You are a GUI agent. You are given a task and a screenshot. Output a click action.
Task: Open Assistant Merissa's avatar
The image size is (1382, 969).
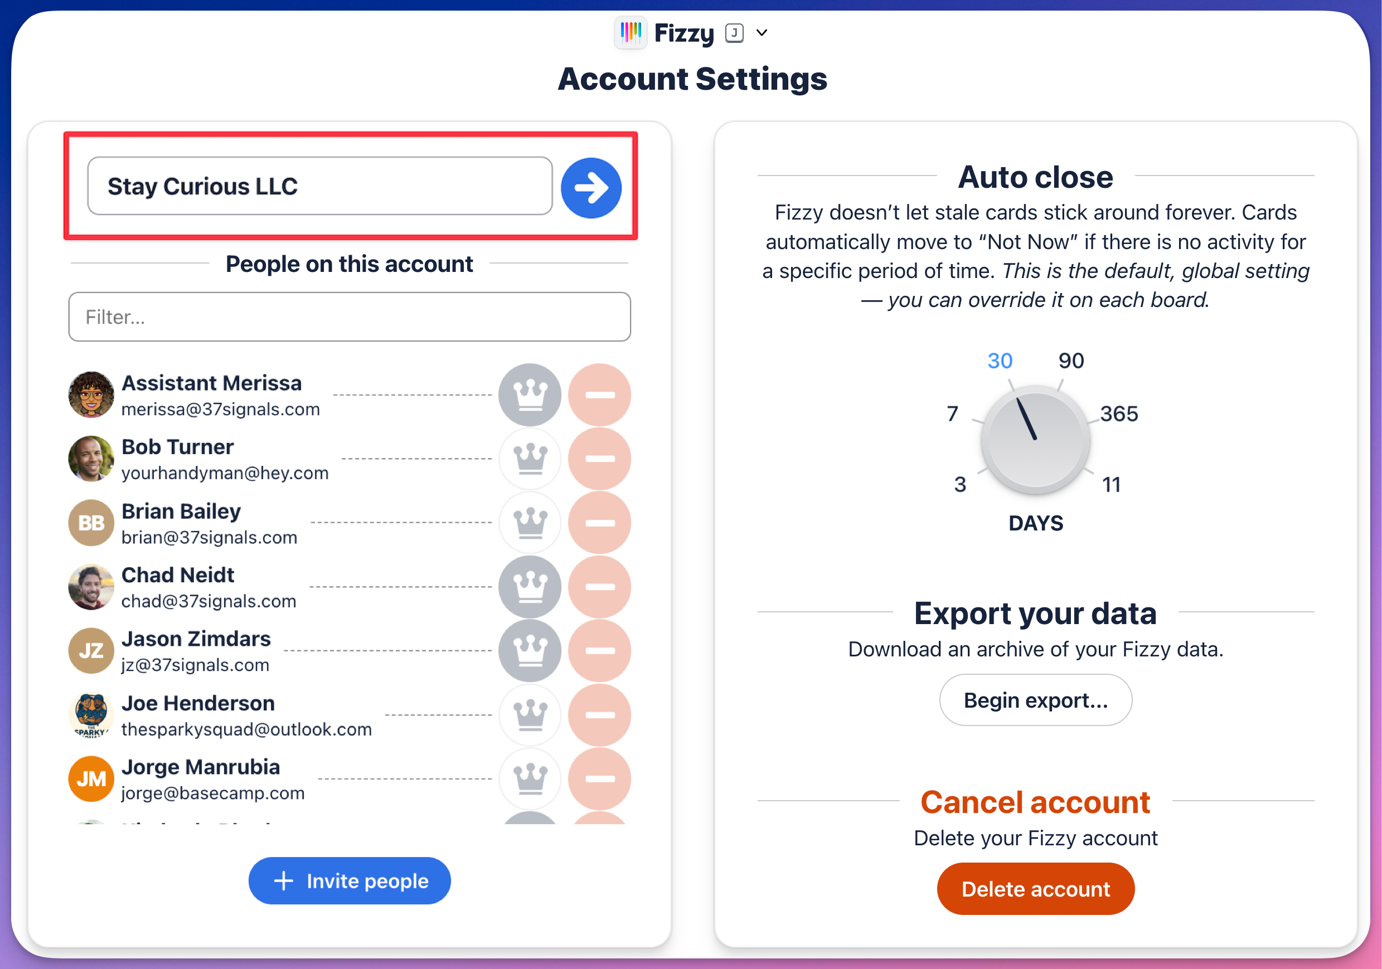(x=91, y=395)
